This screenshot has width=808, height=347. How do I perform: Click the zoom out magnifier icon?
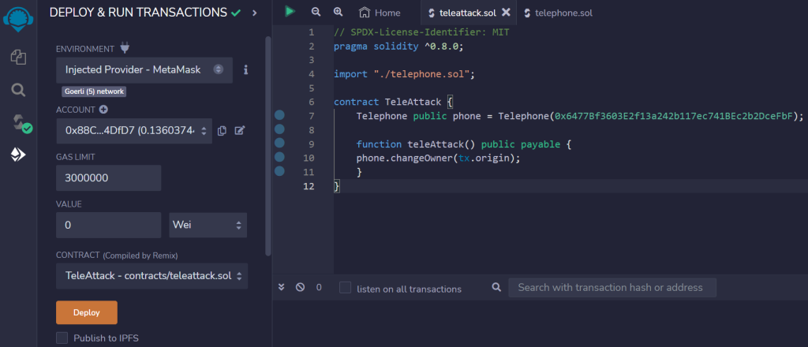point(316,12)
